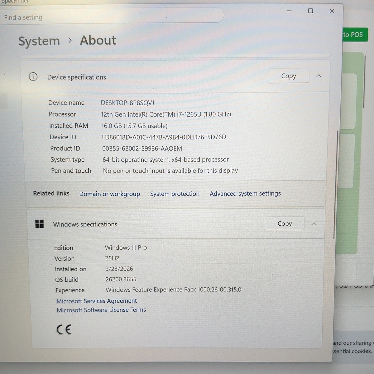Select the device name DESKTOP-8P8SQVJ
This screenshot has height=374, width=374.
coord(127,103)
